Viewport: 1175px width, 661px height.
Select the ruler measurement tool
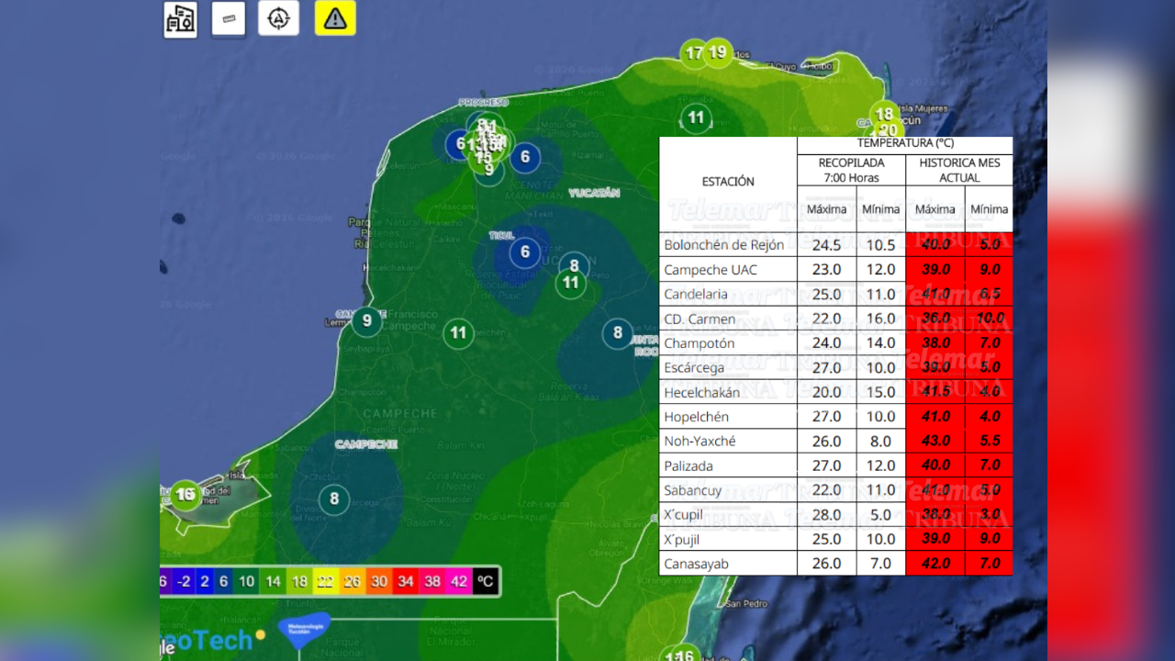(228, 18)
